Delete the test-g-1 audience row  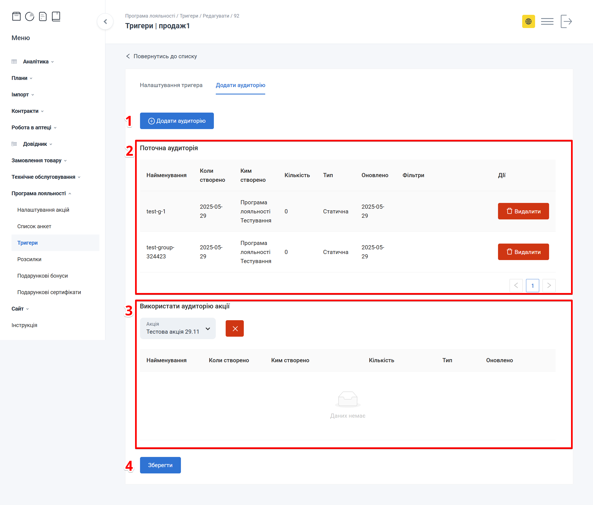(523, 211)
